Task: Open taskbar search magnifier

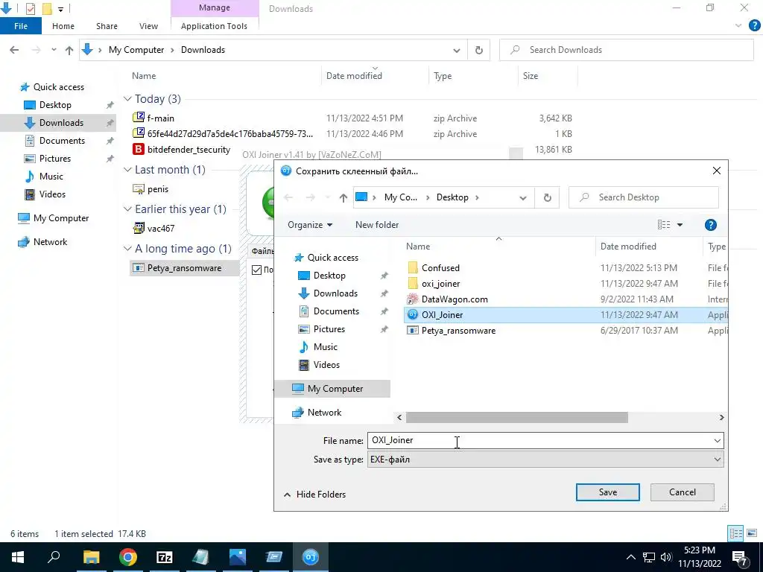Action: 54,557
